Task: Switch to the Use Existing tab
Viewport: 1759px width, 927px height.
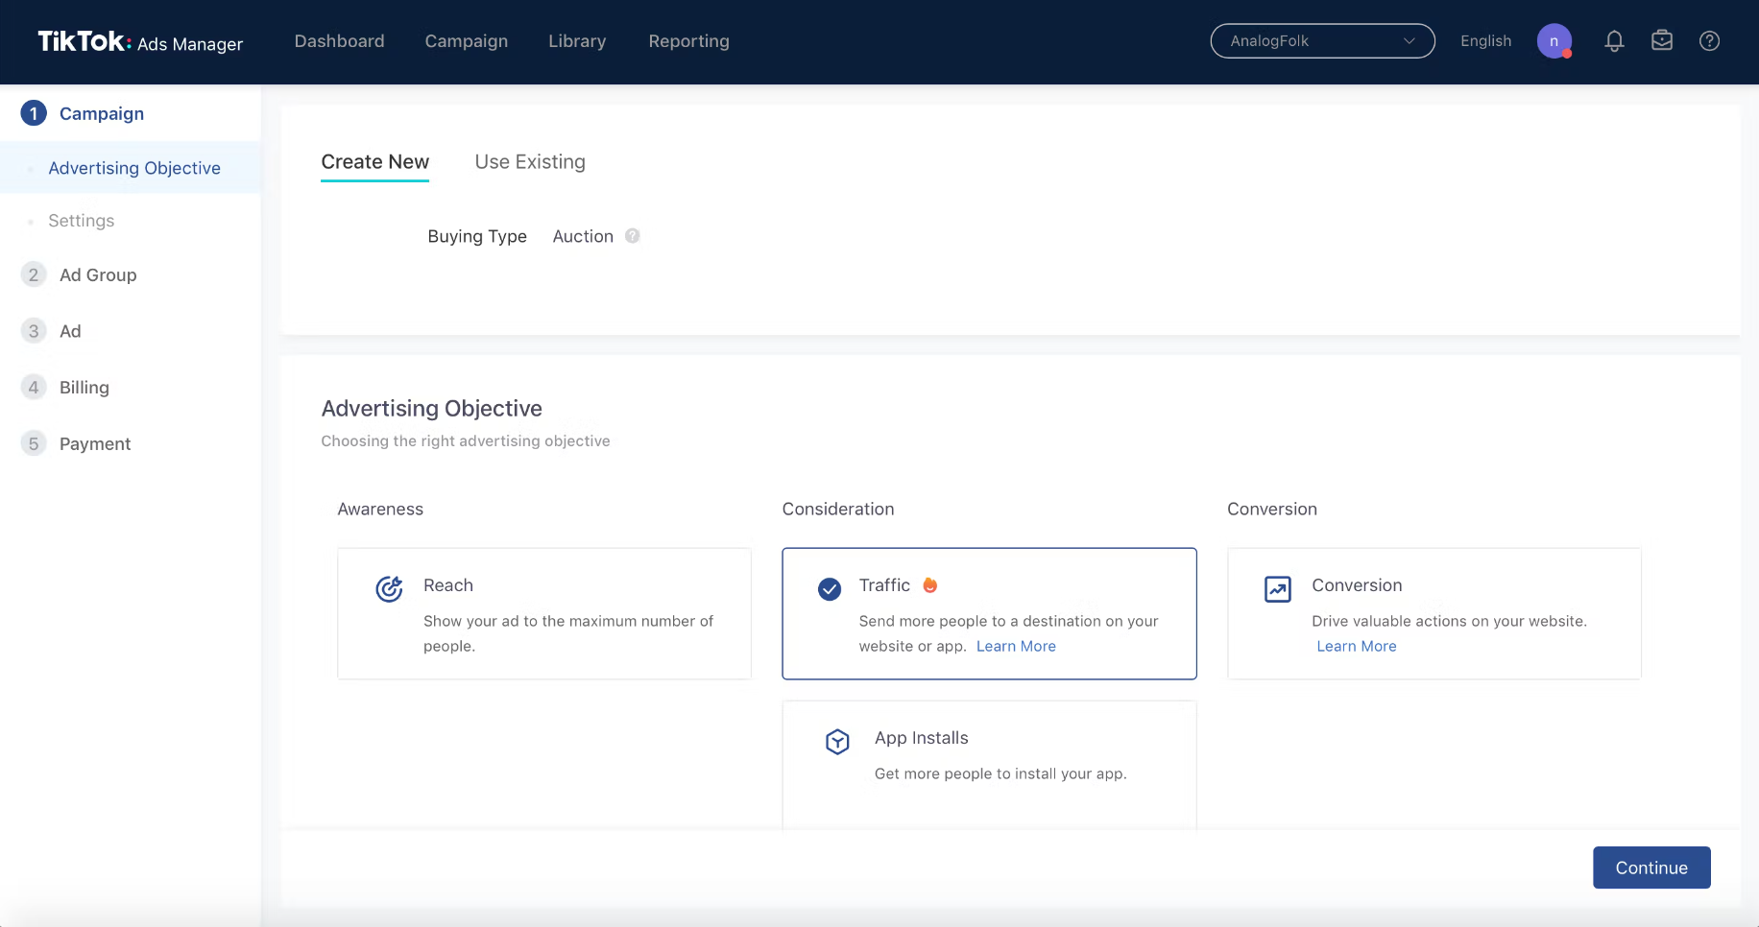Action: (x=530, y=162)
